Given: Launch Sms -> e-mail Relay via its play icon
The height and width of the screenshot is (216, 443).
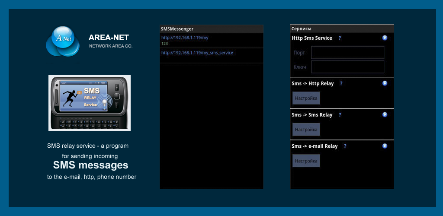Looking at the screenshot, I should tap(385, 146).
